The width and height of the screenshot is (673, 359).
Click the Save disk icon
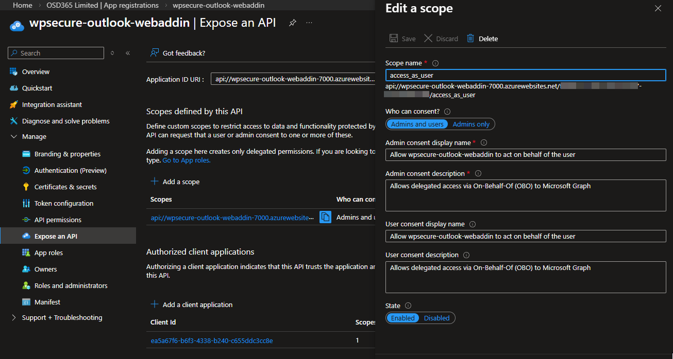[394, 39]
